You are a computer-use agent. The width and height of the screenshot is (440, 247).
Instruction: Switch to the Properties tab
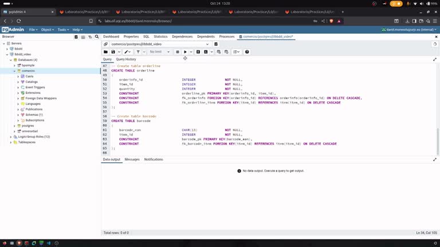tap(131, 37)
